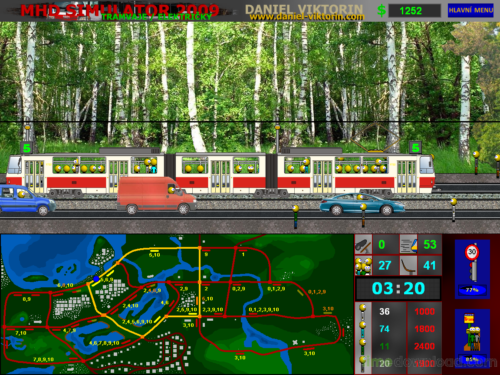
Task: Click map stop labeled 7,10
Action: tap(21, 333)
